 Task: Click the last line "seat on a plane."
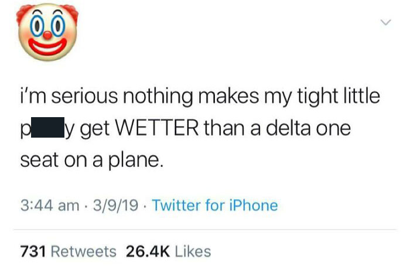(90, 159)
